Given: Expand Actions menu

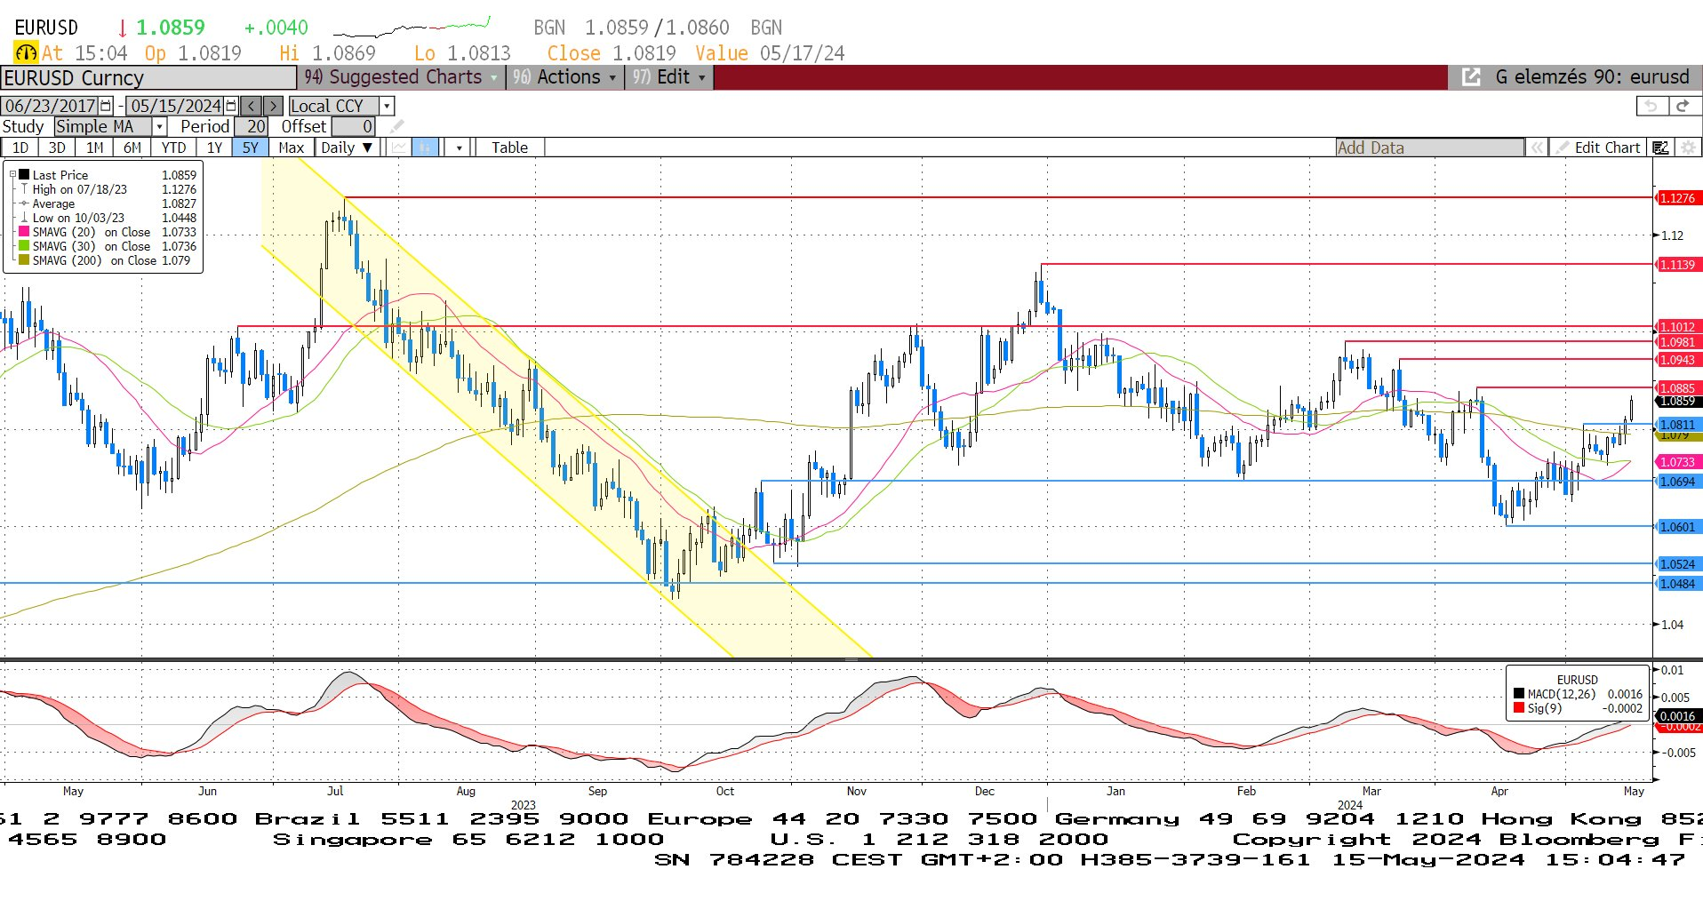Looking at the screenshot, I should [x=564, y=77].
